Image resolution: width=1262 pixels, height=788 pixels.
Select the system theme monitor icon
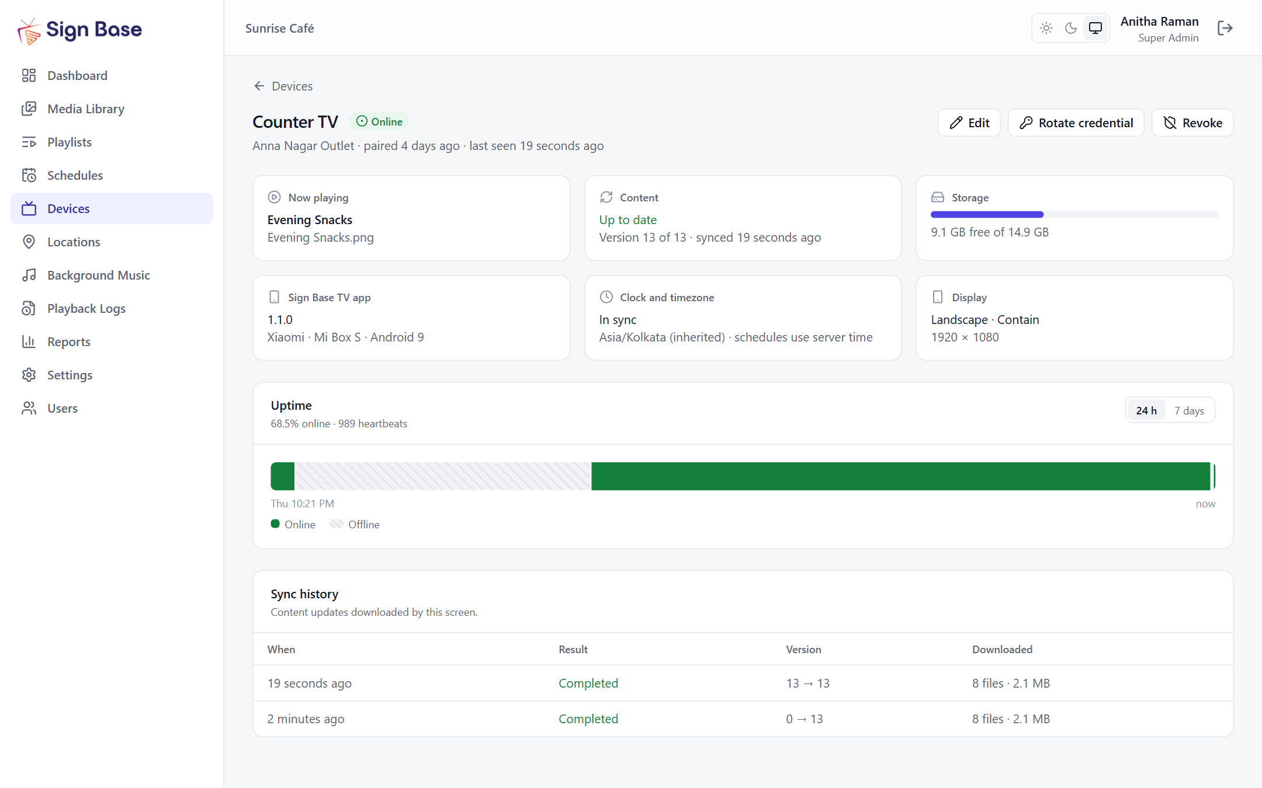tap(1095, 28)
